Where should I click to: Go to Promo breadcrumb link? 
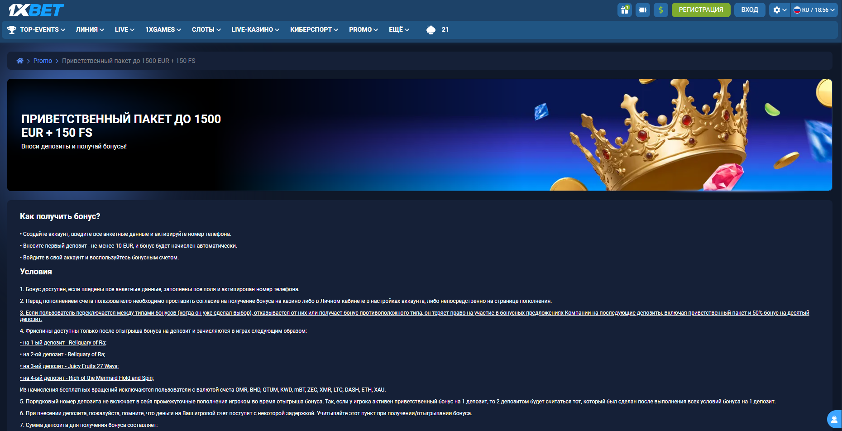(x=43, y=61)
